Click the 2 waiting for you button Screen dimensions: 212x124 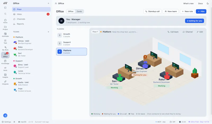coord(195,21)
